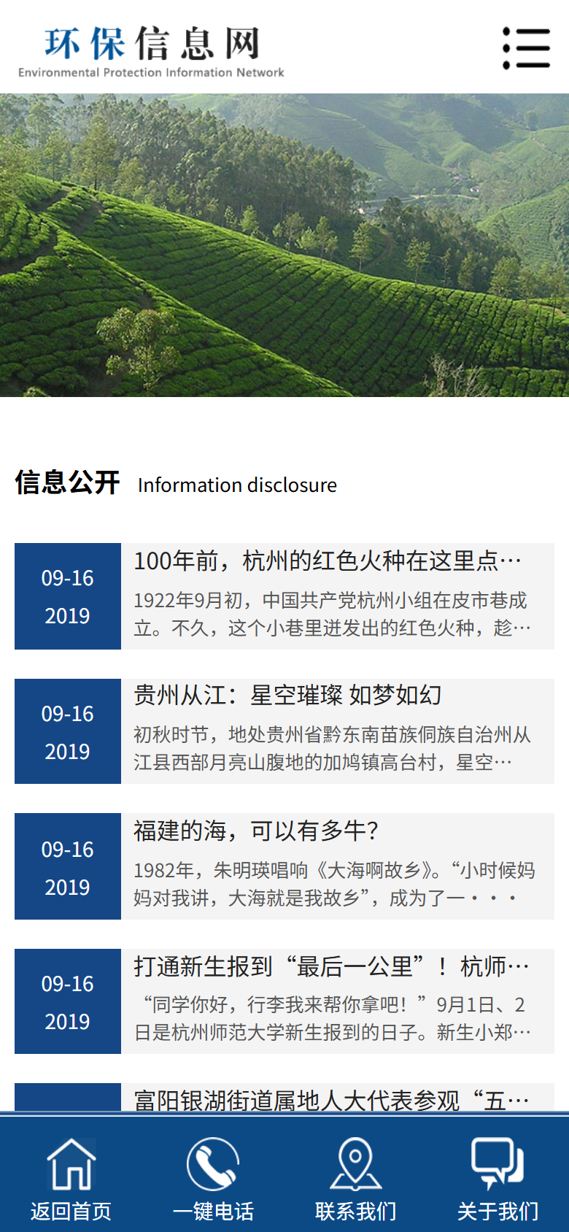Tap the home house icon
The height and width of the screenshot is (1232, 569).
tap(71, 1163)
